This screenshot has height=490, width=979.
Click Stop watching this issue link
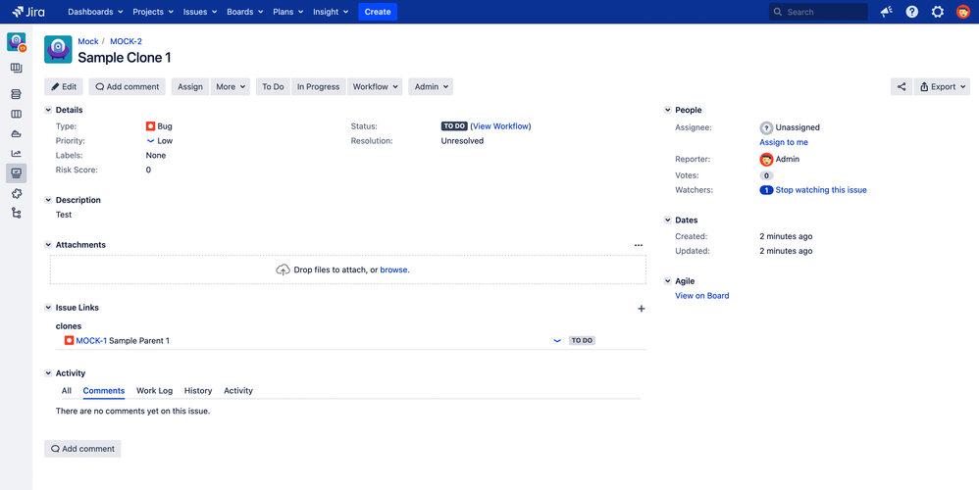[821, 190]
